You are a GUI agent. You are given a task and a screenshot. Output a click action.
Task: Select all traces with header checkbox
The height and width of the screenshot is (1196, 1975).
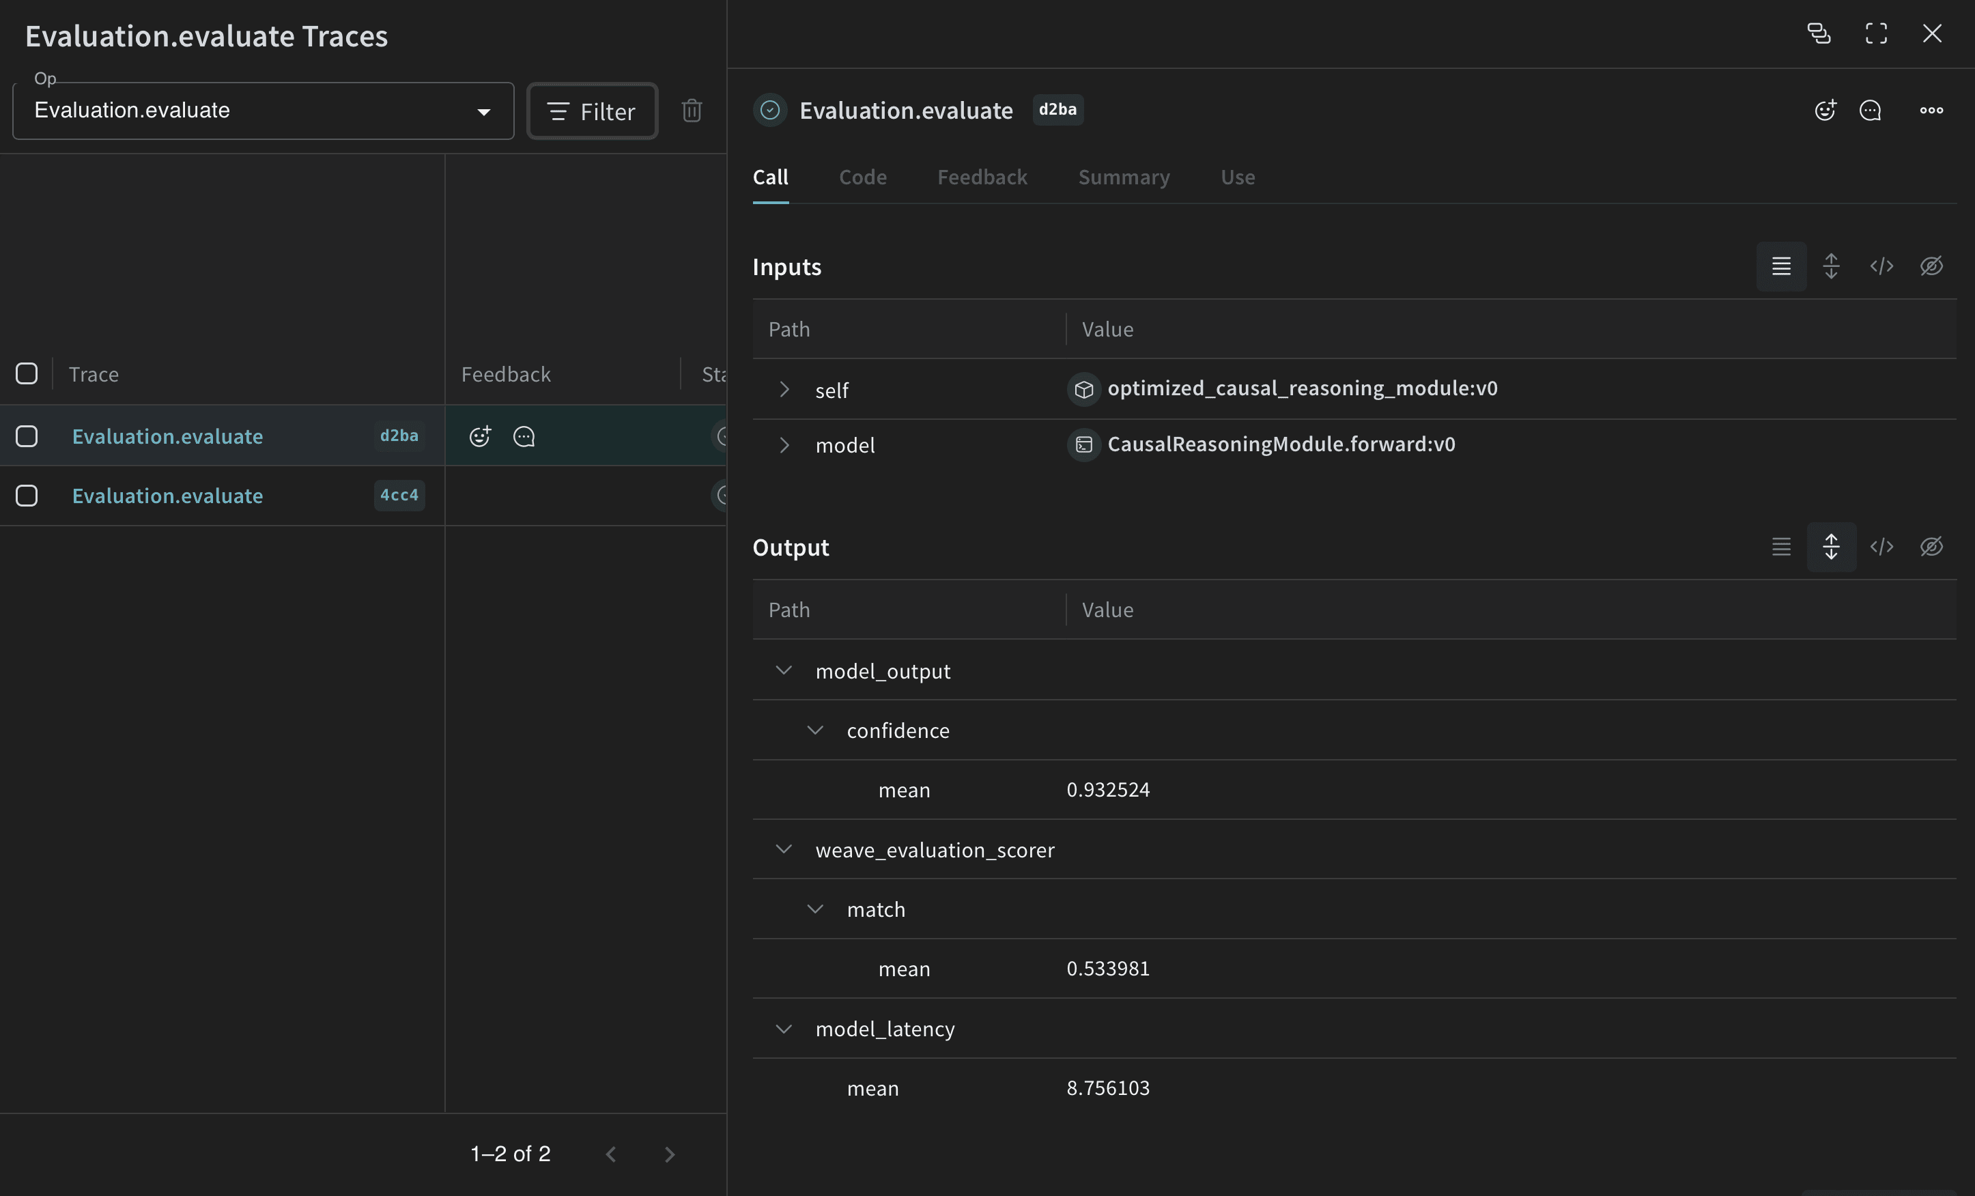pyautogui.click(x=27, y=373)
